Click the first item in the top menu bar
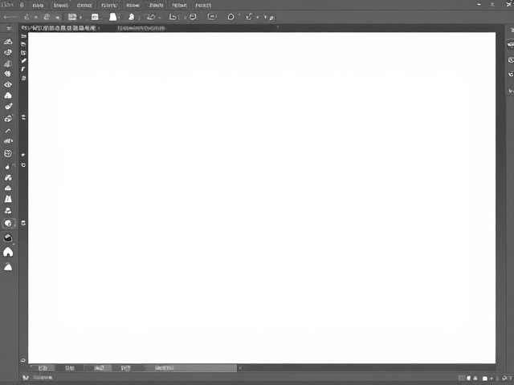514x385 pixels. point(38,6)
